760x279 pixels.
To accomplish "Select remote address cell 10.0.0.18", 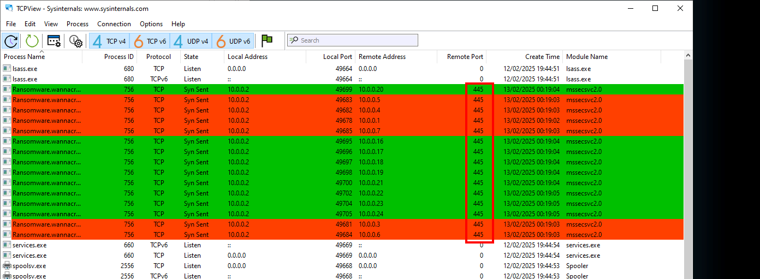I will click(x=371, y=162).
